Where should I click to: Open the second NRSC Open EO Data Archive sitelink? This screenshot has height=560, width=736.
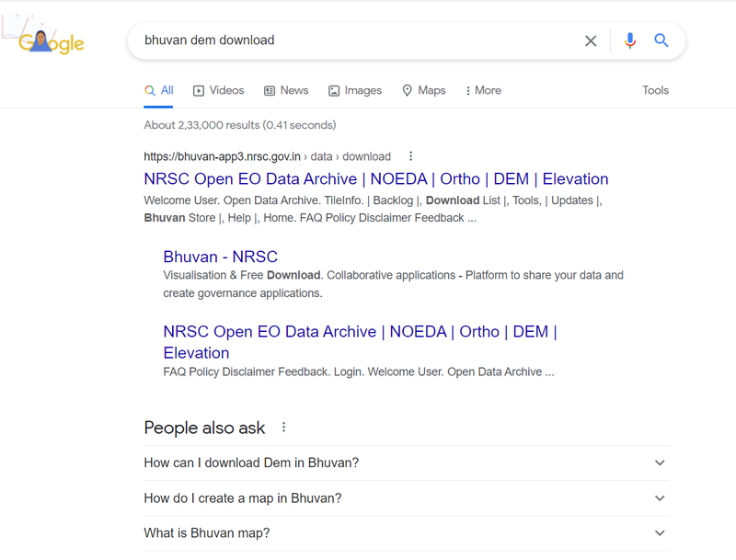pos(360,342)
